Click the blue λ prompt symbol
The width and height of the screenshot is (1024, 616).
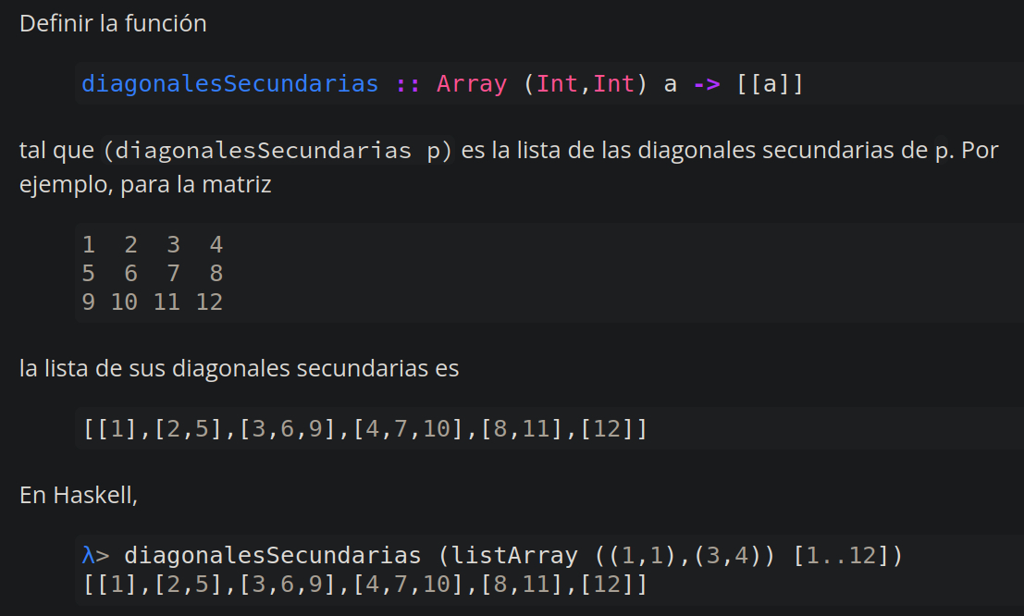[88, 556]
